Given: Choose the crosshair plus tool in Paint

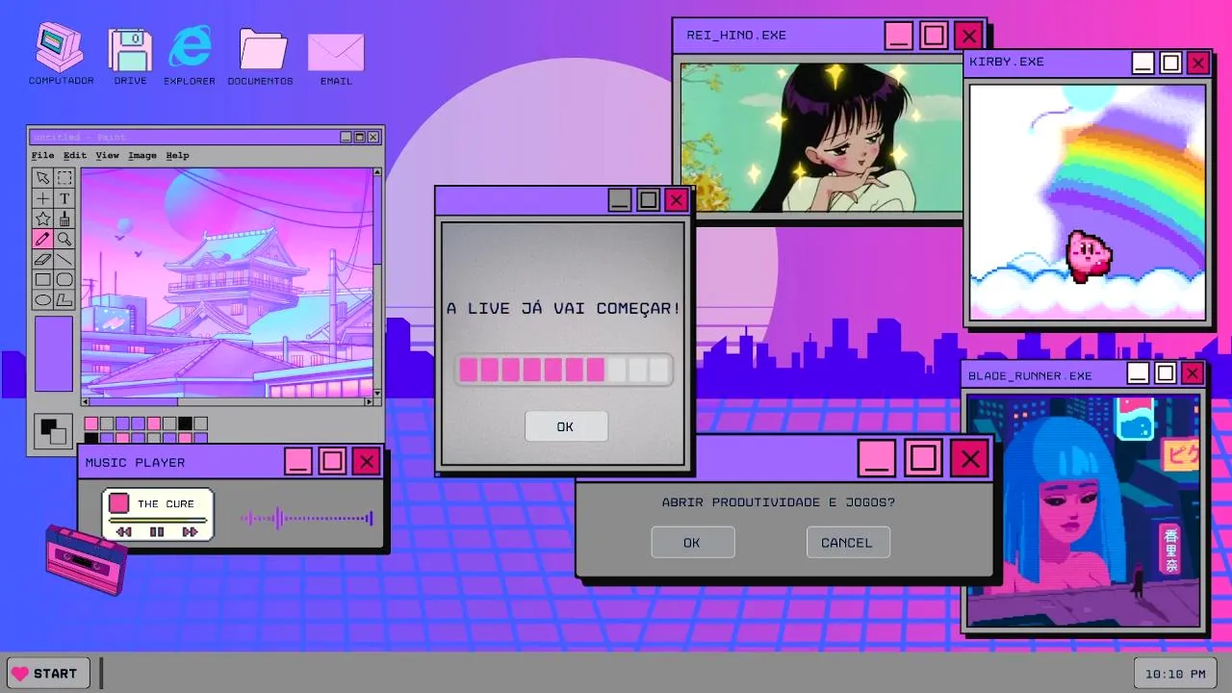Looking at the screenshot, I should (42, 198).
